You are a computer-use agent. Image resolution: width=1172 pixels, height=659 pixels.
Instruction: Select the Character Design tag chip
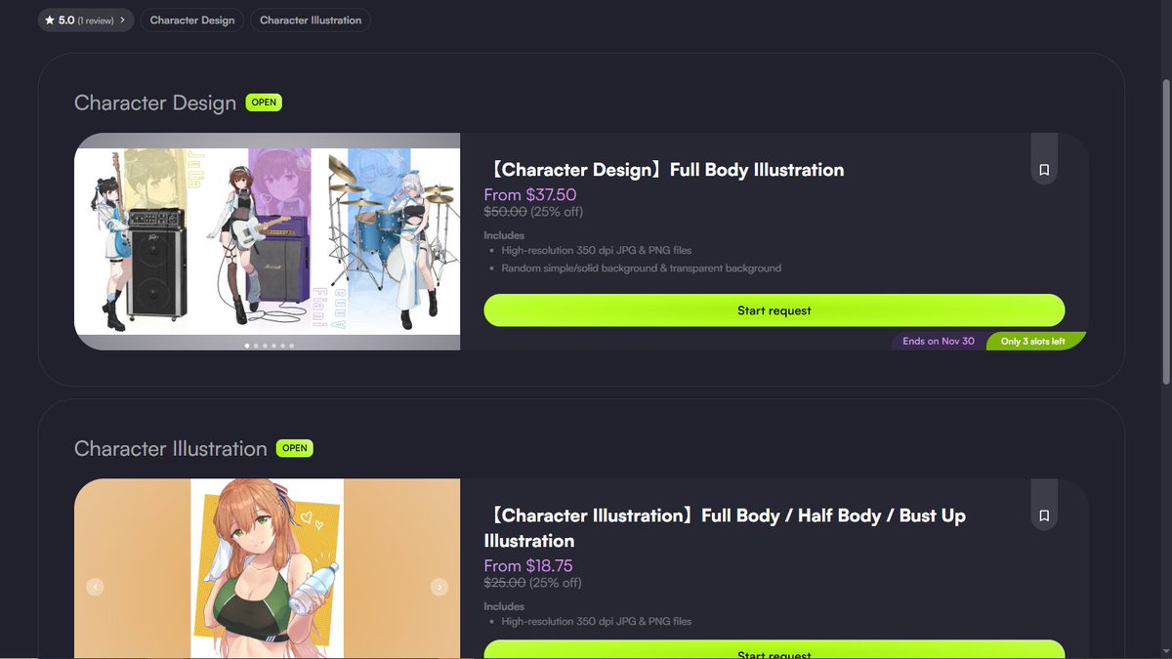coord(192,20)
